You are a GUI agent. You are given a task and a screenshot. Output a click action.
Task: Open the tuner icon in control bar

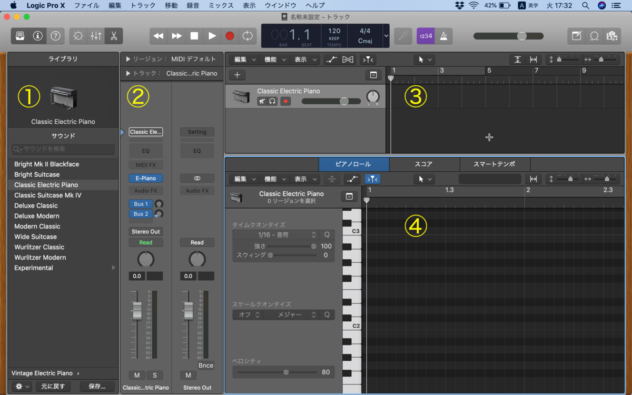pyautogui.click(x=403, y=36)
